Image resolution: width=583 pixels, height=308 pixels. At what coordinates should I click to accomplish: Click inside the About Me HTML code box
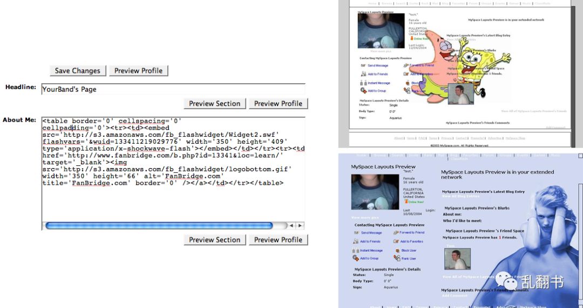point(173,169)
